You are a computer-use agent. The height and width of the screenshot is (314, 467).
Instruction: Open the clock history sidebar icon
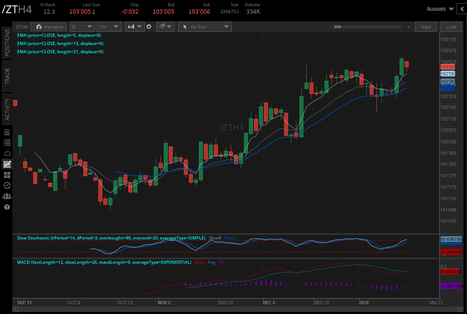point(7,186)
